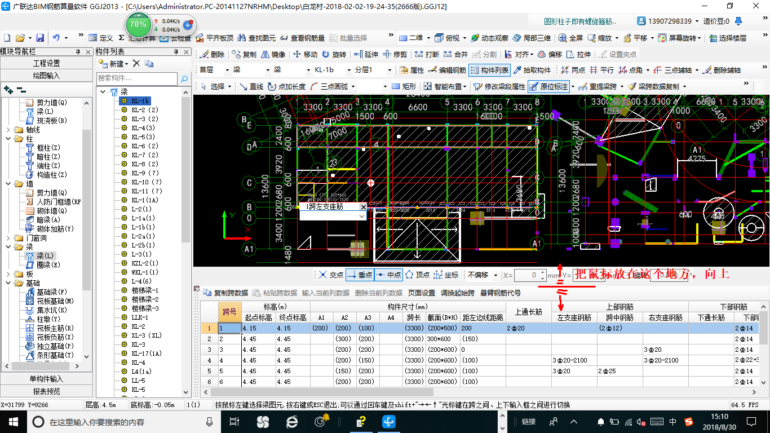Click 查看钢筋量 view rebar quantity
Viewport: 770px width, 433px height.
(x=302, y=38)
